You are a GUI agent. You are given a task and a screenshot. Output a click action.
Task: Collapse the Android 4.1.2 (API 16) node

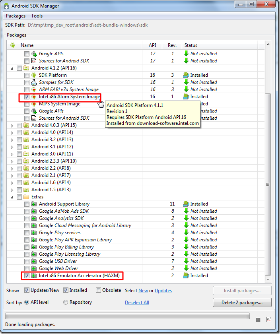[12, 68]
